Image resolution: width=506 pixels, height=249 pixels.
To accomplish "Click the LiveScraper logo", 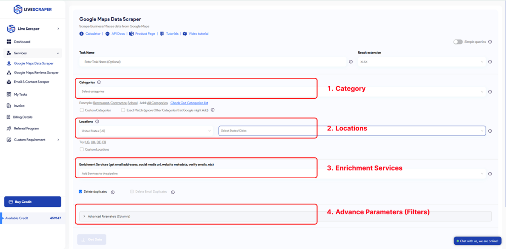I will point(33,10).
